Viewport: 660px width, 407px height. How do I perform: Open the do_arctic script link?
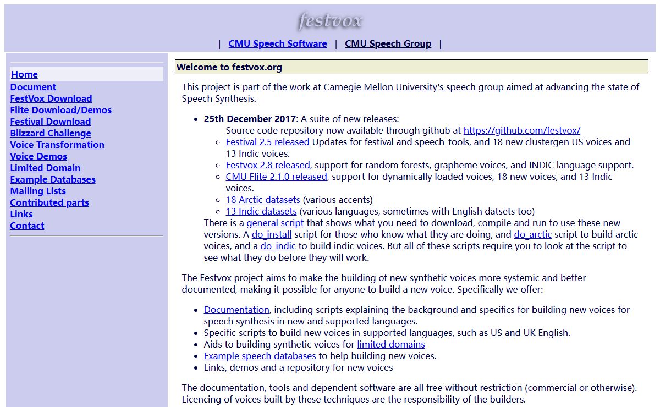(533, 234)
